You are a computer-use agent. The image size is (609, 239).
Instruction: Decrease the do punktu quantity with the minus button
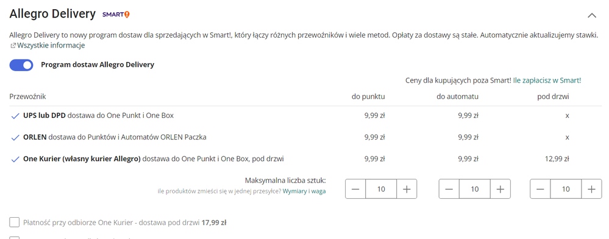tap(355, 189)
